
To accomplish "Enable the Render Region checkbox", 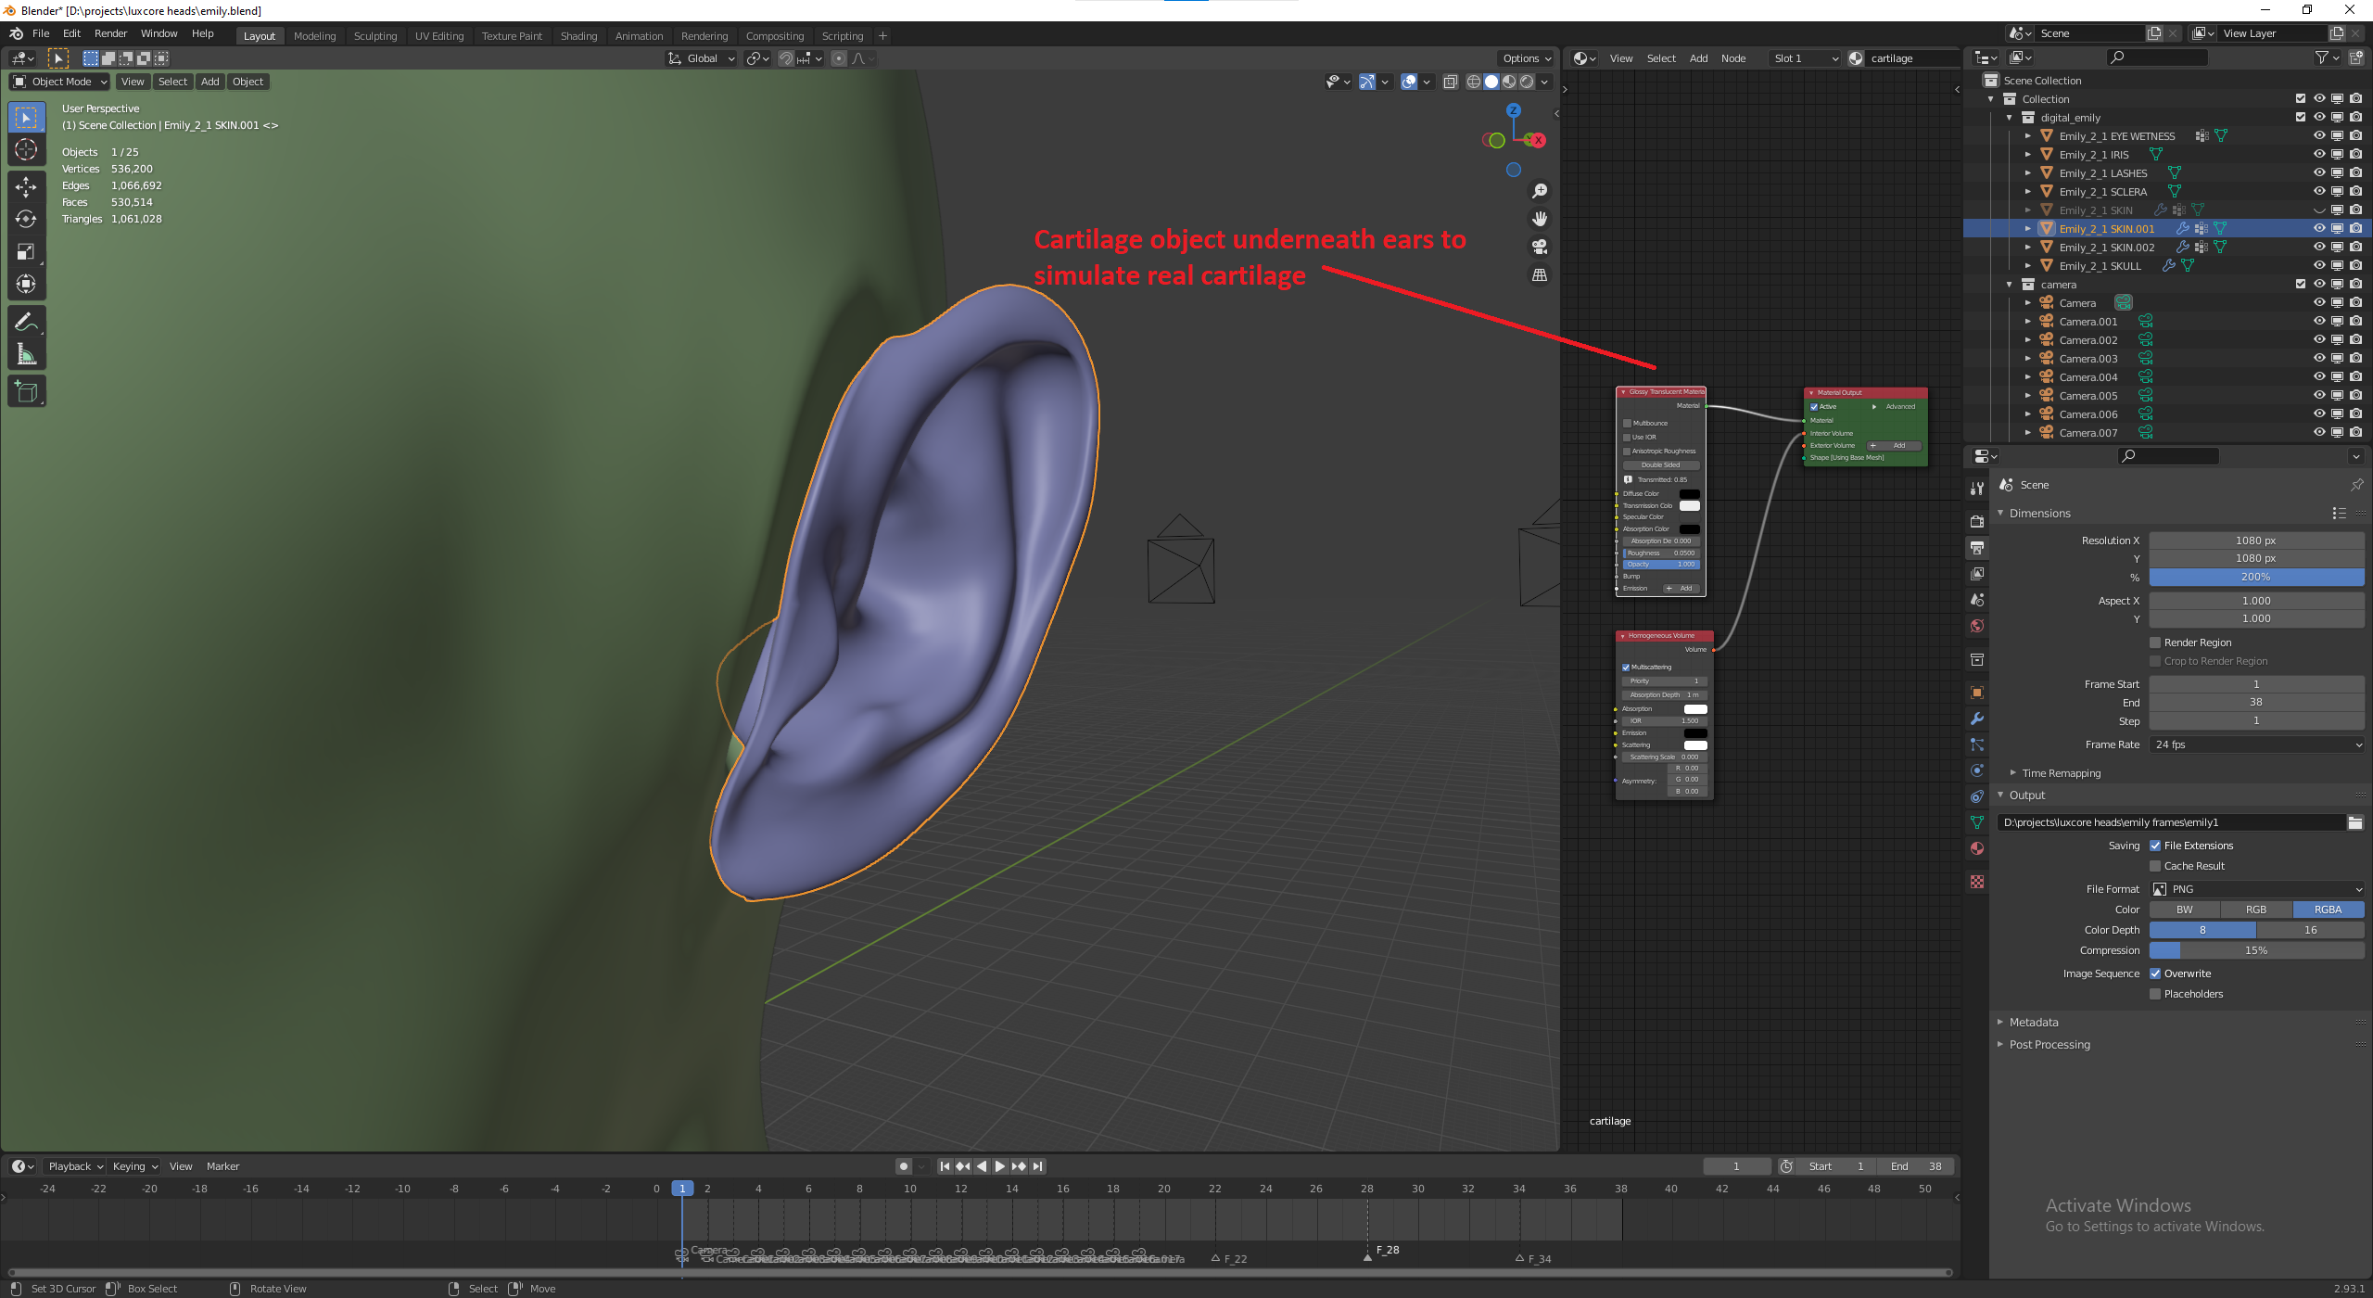I will (x=2155, y=643).
